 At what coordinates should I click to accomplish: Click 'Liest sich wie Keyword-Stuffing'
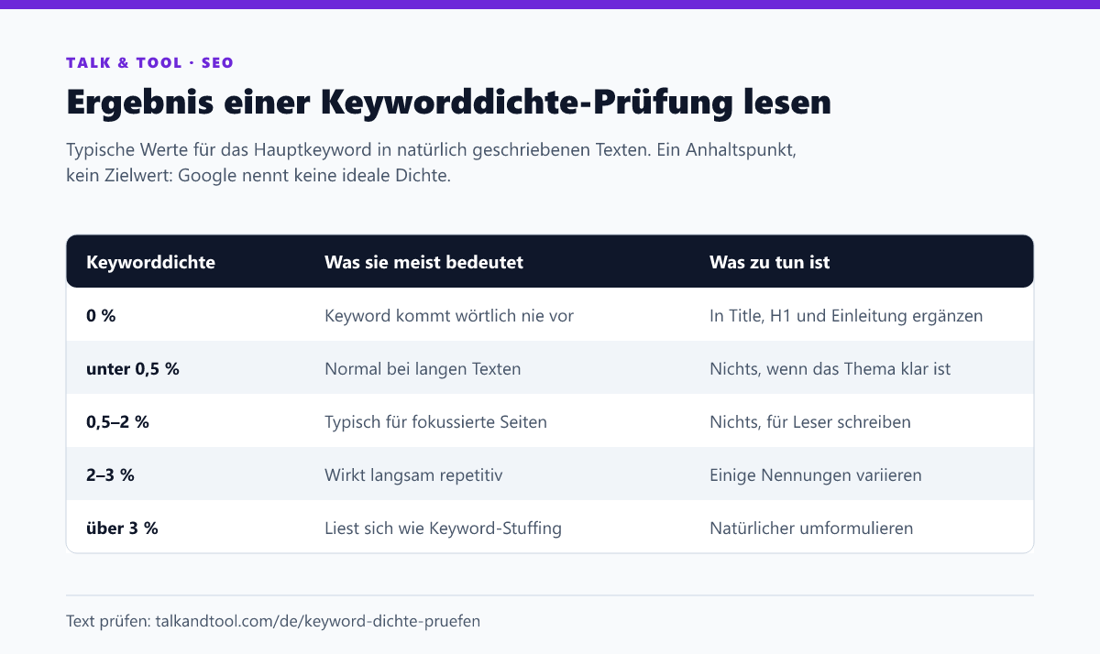point(443,529)
